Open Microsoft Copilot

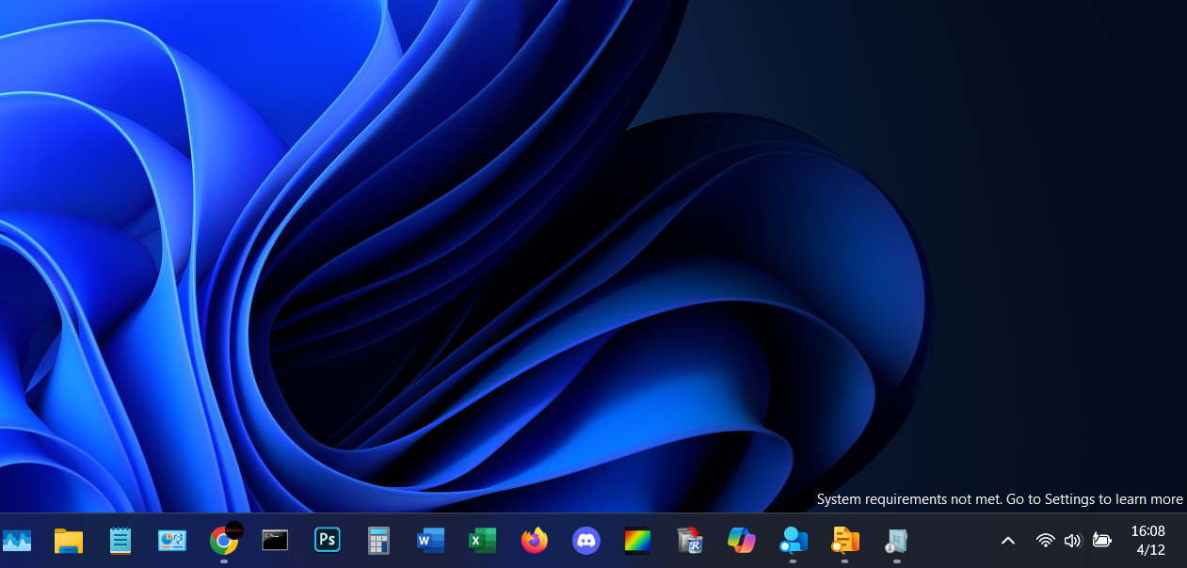pyautogui.click(x=741, y=540)
